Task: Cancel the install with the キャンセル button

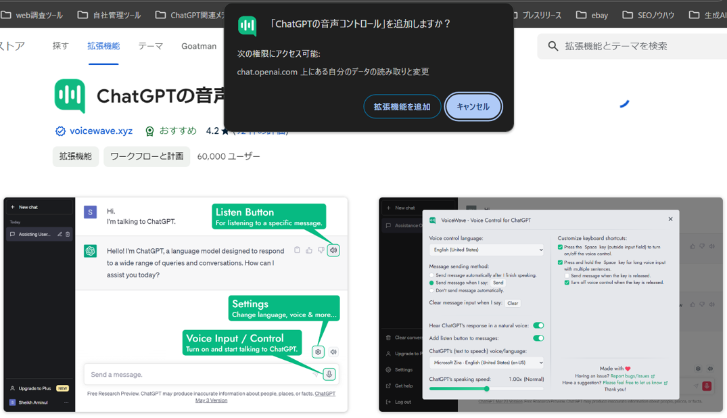Action: (x=473, y=107)
